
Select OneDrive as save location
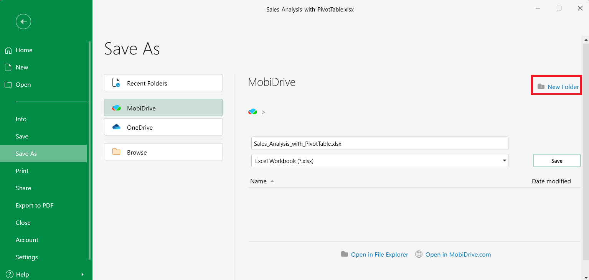[x=163, y=127]
